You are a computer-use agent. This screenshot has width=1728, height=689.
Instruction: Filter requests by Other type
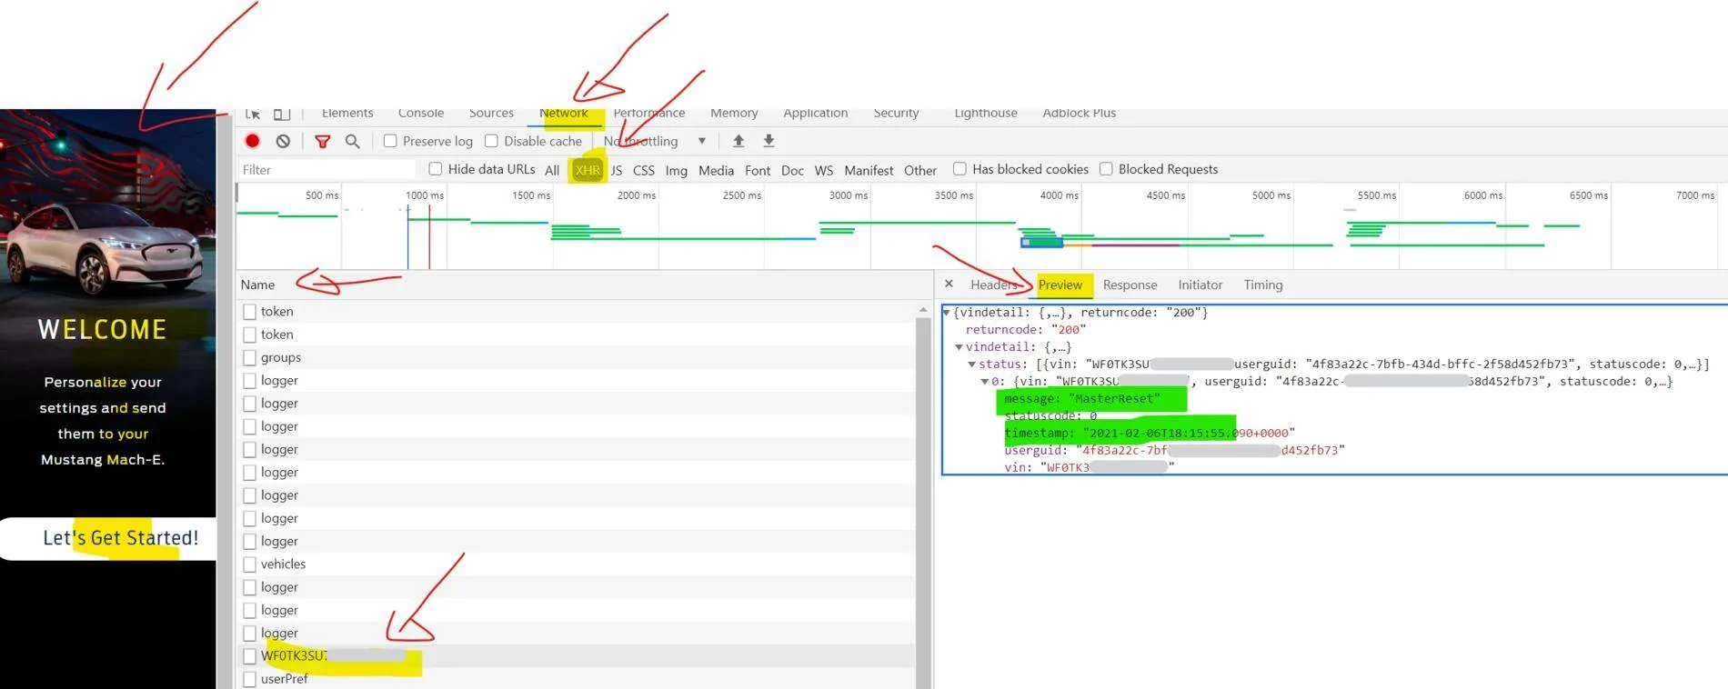pyautogui.click(x=920, y=170)
